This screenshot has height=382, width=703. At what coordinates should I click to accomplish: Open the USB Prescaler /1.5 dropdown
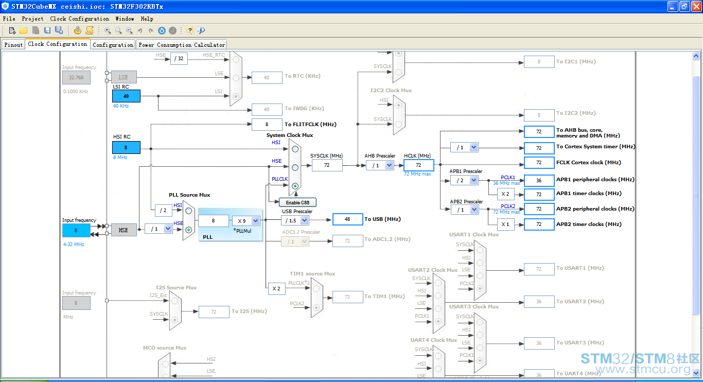click(x=304, y=220)
